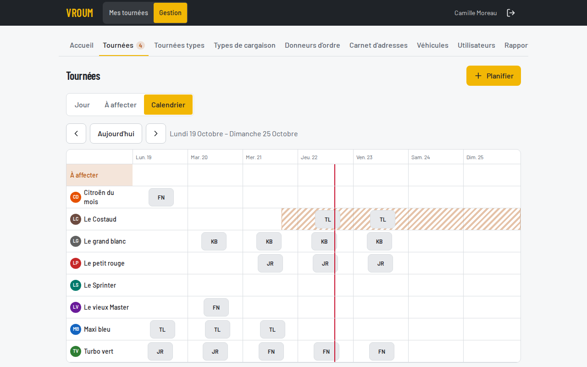Click the Planifier button
The height and width of the screenshot is (367, 587).
tap(493, 76)
